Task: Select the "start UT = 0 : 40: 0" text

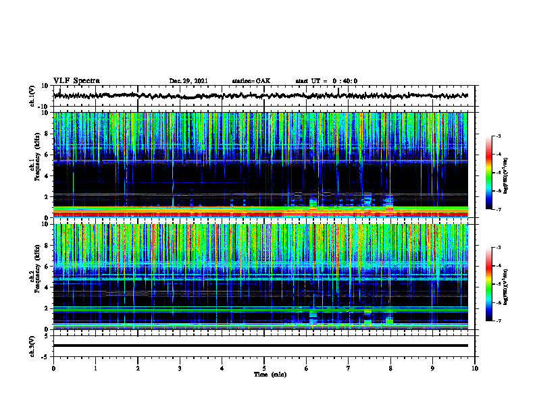Action: click(x=326, y=81)
